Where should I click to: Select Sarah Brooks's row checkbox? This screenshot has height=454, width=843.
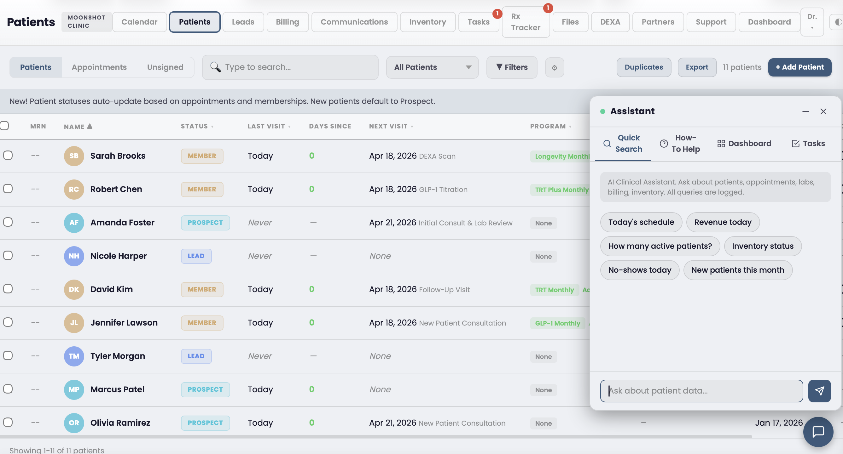pyautogui.click(x=8, y=156)
